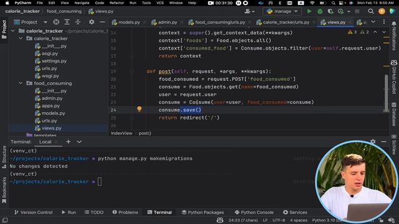This screenshot has width=399, height=224.
Task: Start debugging with the bug icon
Action: [x=320, y=11]
